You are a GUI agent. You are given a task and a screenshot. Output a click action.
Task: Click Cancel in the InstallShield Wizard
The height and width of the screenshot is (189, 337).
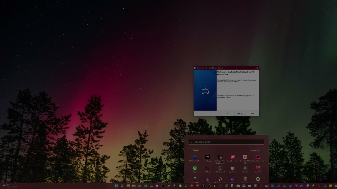252,113
